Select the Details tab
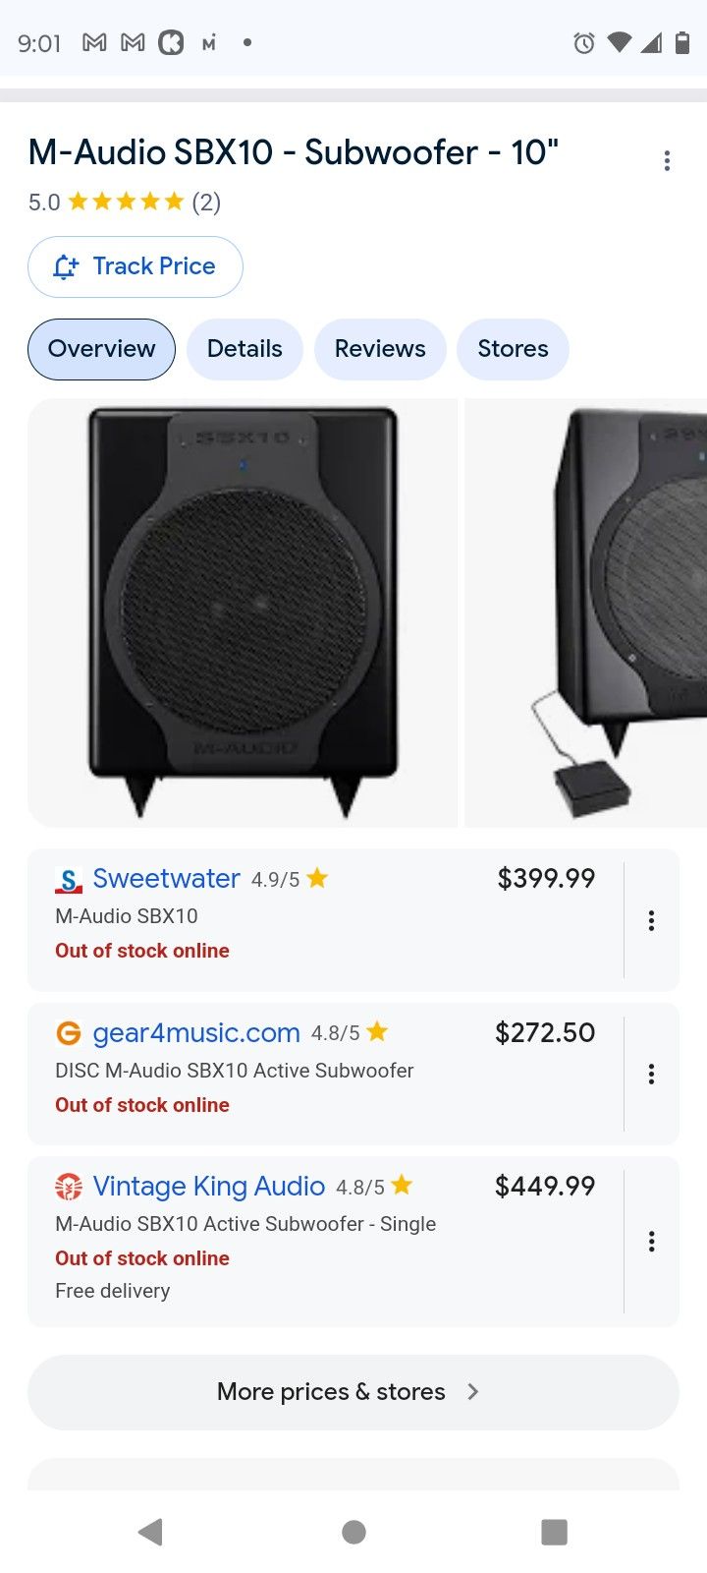 point(245,349)
